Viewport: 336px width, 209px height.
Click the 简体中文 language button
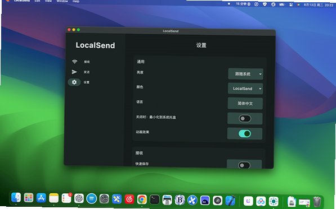pyautogui.click(x=245, y=104)
